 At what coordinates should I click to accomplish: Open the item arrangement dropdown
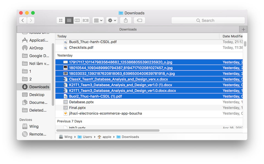(98, 20)
